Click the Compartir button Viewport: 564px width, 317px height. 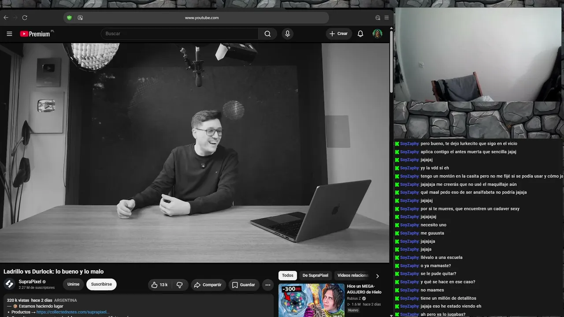(x=208, y=285)
